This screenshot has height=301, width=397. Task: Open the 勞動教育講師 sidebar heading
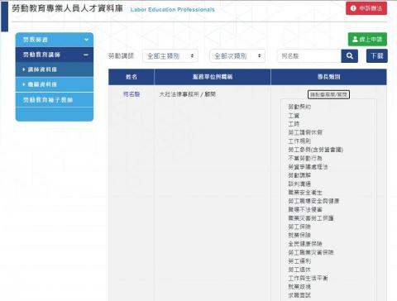click(x=41, y=55)
